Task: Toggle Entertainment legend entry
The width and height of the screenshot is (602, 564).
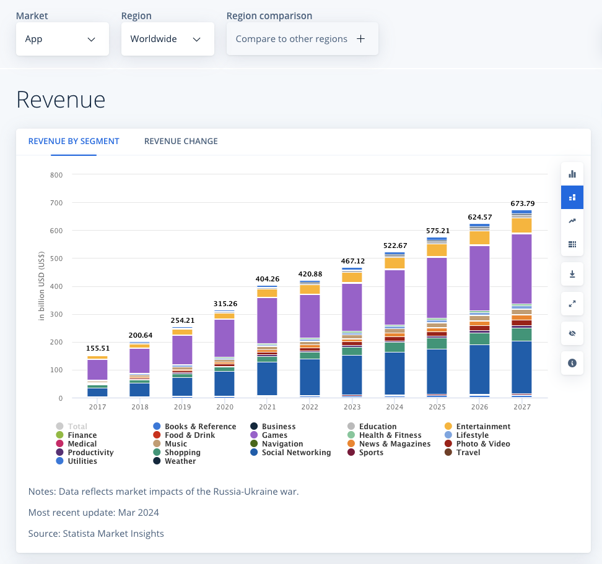Action: click(x=482, y=427)
